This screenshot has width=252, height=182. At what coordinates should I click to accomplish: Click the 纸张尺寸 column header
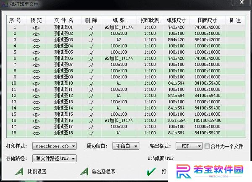(x=176, y=21)
